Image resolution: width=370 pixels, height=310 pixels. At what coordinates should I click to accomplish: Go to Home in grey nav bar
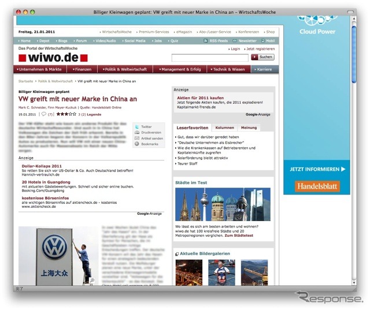pyautogui.click(x=25, y=41)
